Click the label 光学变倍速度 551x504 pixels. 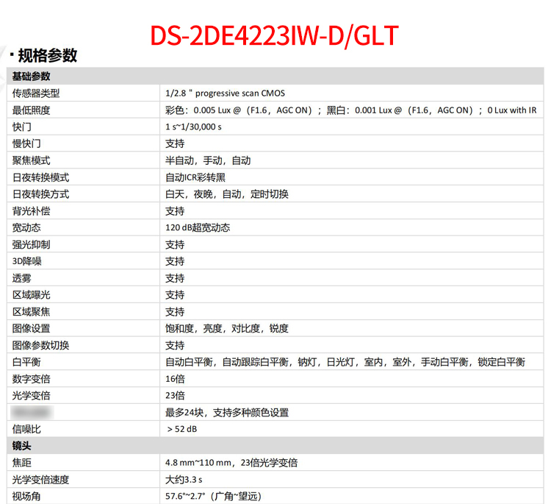tap(40, 480)
